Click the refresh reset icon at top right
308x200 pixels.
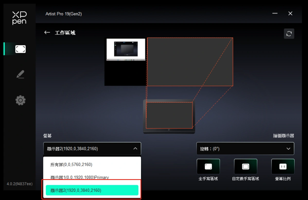tap(289, 34)
